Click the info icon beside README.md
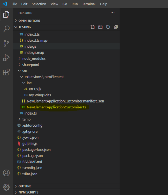 (x=19, y=162)
